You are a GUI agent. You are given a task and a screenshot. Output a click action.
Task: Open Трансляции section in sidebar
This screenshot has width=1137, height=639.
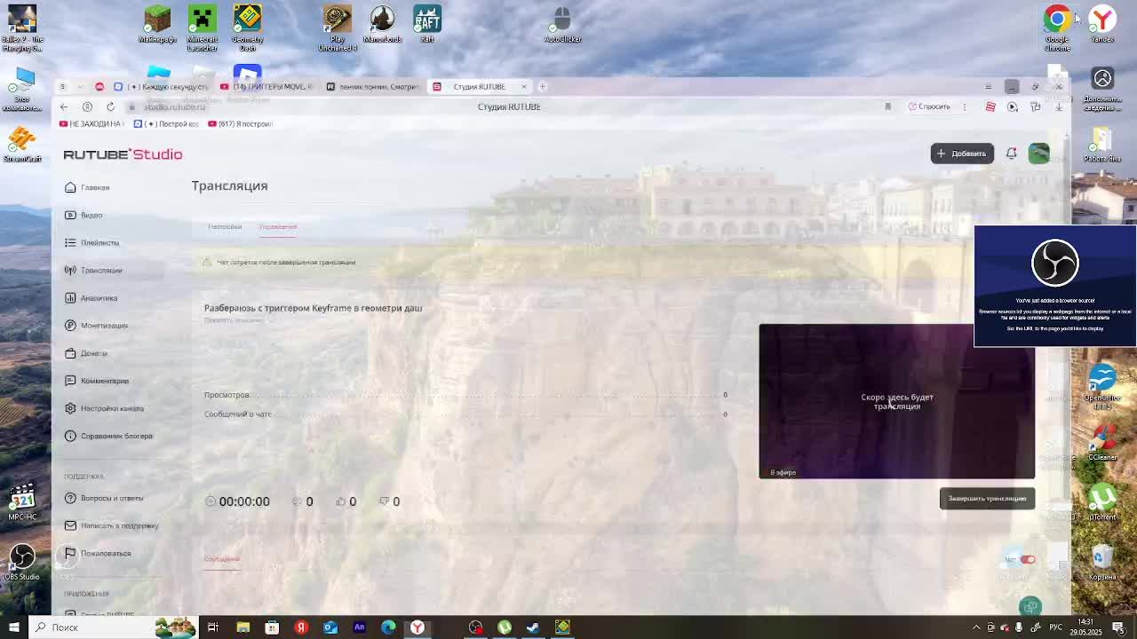click(93, 270)
